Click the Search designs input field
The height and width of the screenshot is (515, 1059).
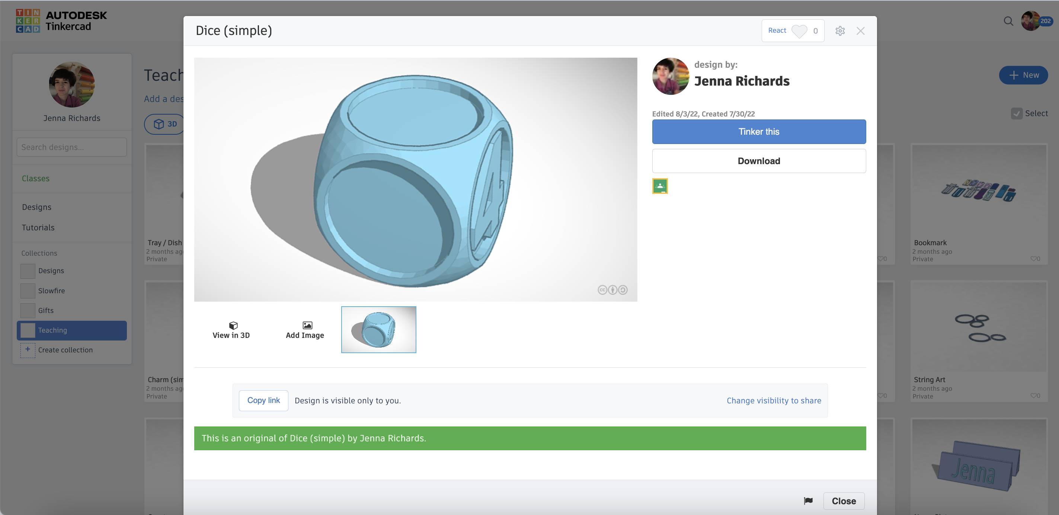click(x=71, y=147)
